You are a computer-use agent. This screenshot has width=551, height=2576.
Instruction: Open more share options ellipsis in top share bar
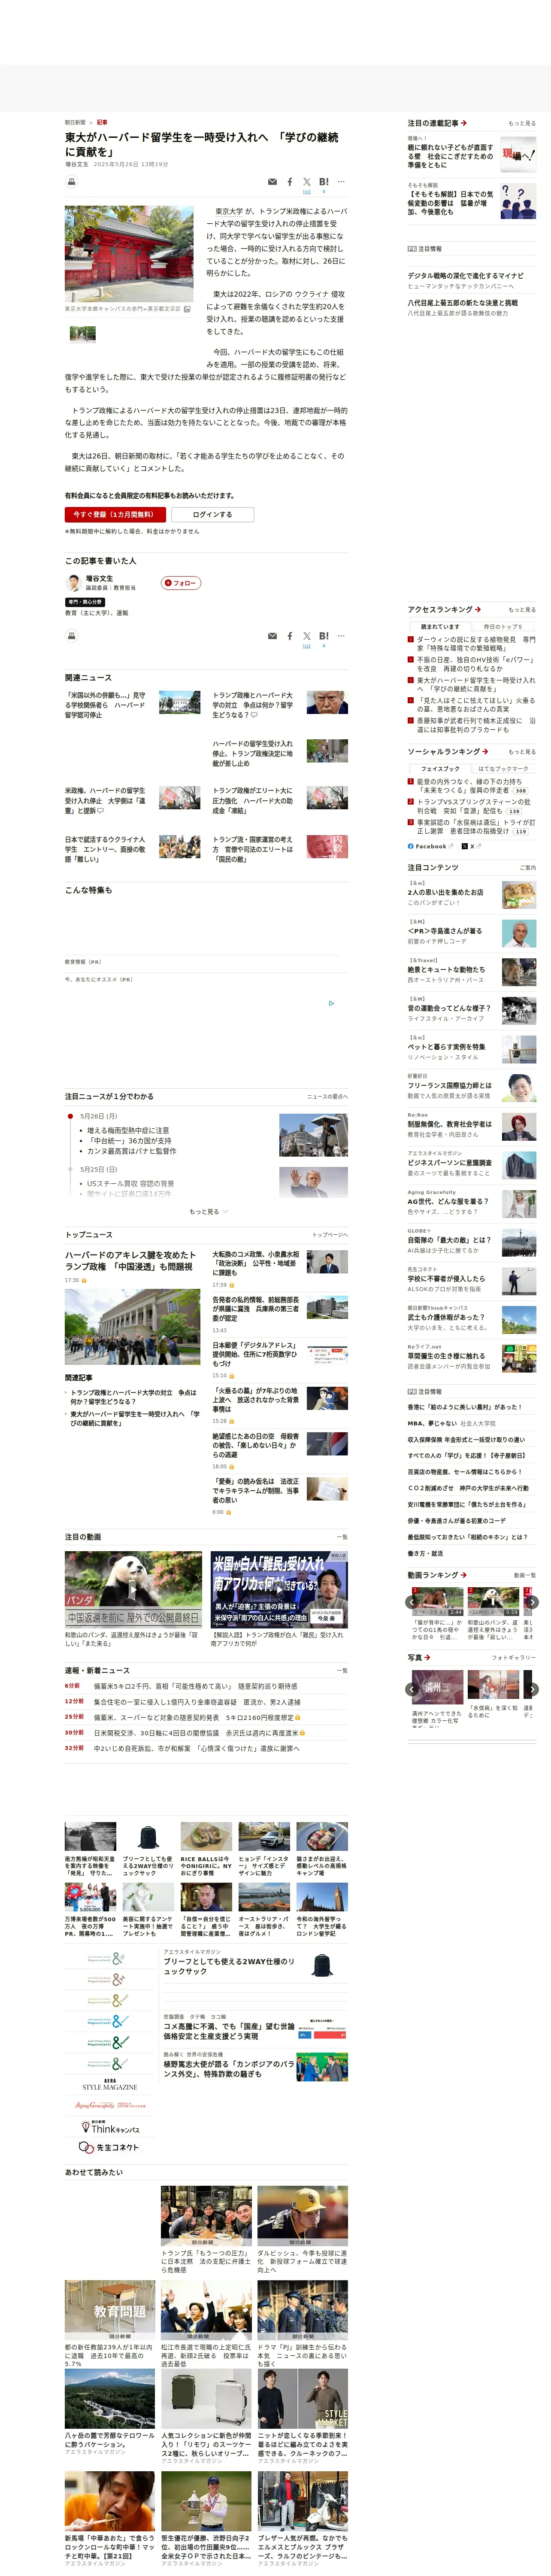(x=341, y=182)
